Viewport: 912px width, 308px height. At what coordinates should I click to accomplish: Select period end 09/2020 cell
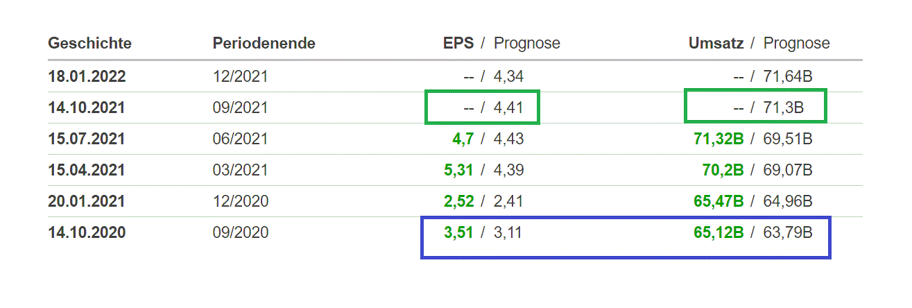click(x=240, y=232)
